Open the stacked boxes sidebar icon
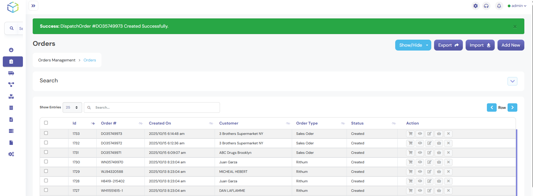The image size is (533, 196). point(11,96)
